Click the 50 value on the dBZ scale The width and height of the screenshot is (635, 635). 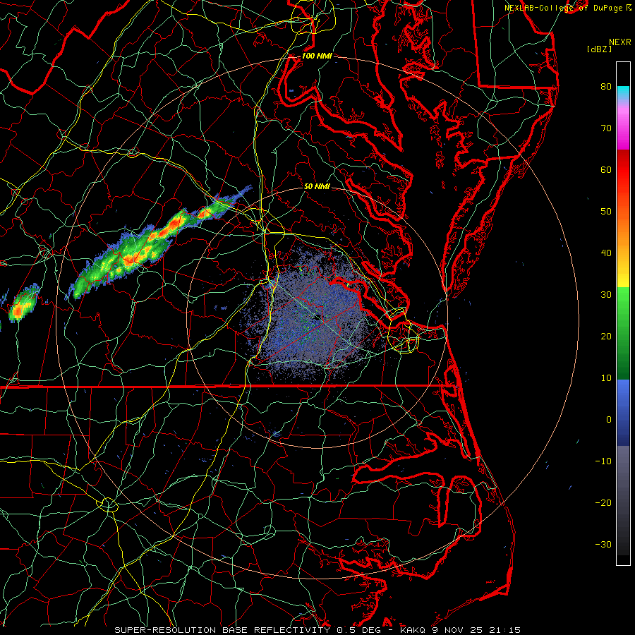tap(606, 212)
